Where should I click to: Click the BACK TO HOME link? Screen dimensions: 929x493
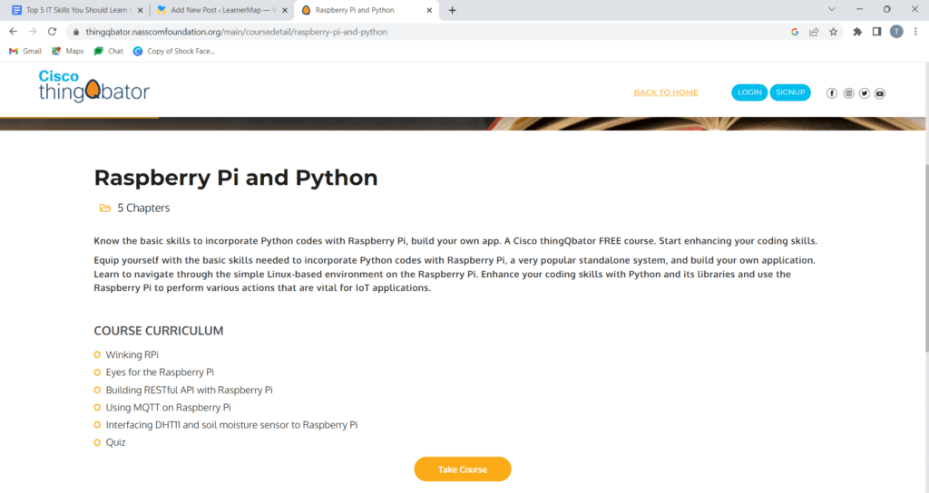666,92
